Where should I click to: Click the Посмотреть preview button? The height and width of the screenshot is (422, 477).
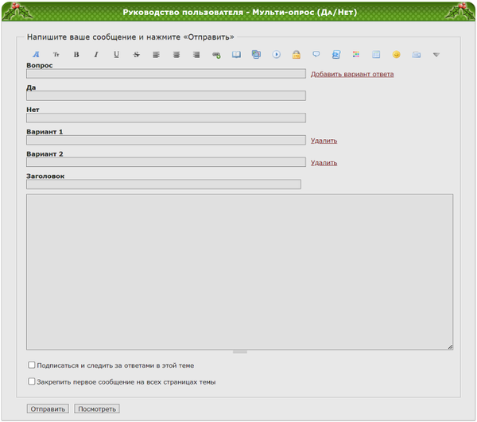click(x=96, y=409)
